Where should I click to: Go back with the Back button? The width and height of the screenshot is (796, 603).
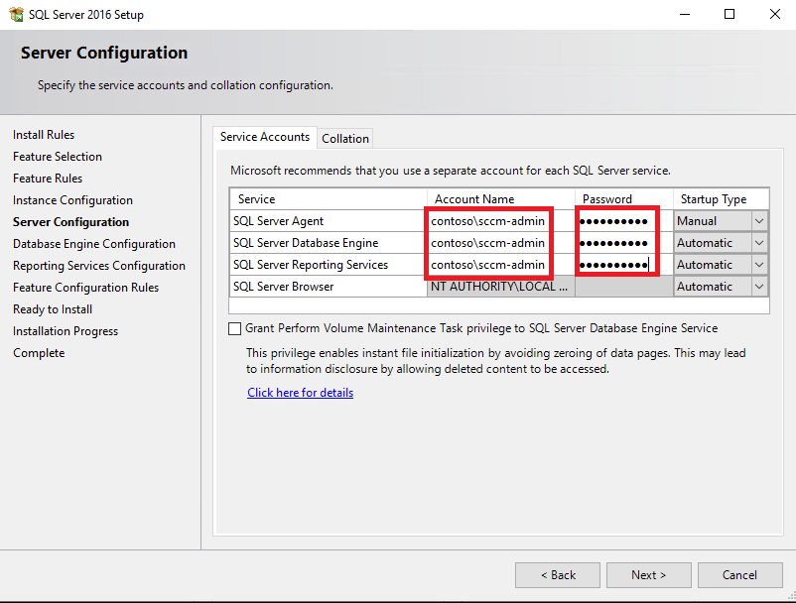[558, 575]
